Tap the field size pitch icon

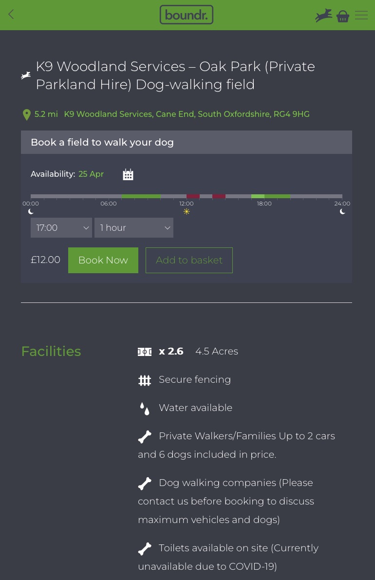click(x=145, y=352)
